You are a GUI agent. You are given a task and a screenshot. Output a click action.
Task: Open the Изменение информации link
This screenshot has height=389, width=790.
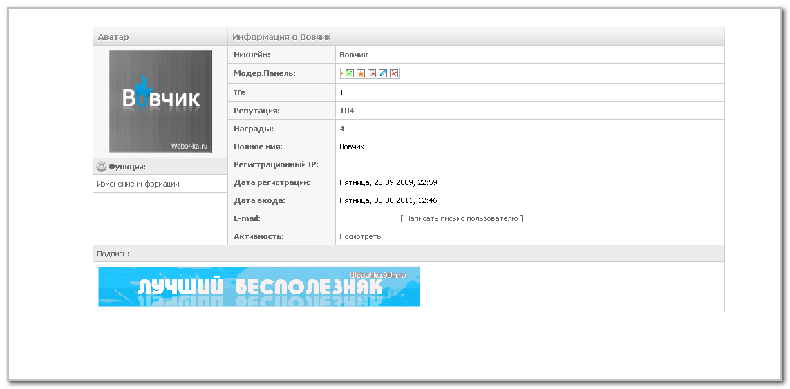138,184
